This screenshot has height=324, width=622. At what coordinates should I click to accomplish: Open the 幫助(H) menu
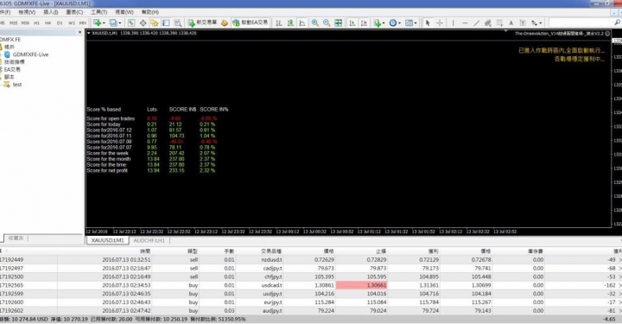(x=150, y=12)
